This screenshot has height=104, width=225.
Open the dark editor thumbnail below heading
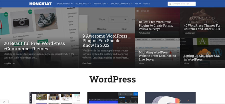click(x=112, y=98)
